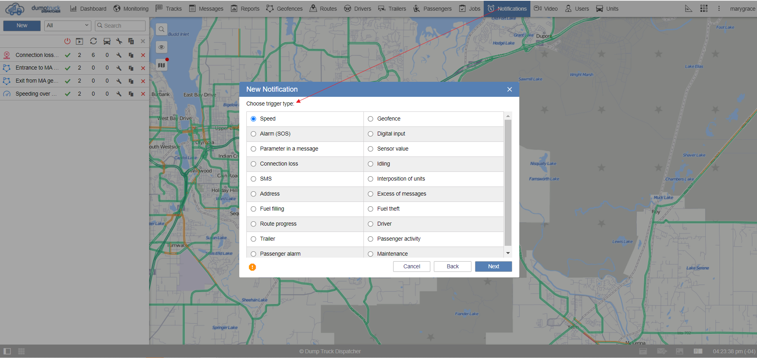Image resolution: width=757 pixels, height=358 pixels.
Task: Copy the Speeding over notification
Action: pyautogui.click(x=131, y=94)
